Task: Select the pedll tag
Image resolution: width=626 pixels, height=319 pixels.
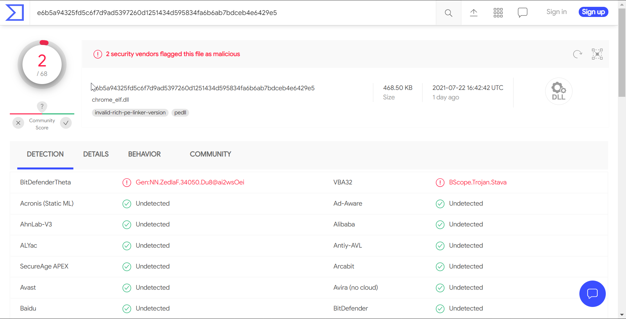Action: pyautogui.click(x=180, y=112)
